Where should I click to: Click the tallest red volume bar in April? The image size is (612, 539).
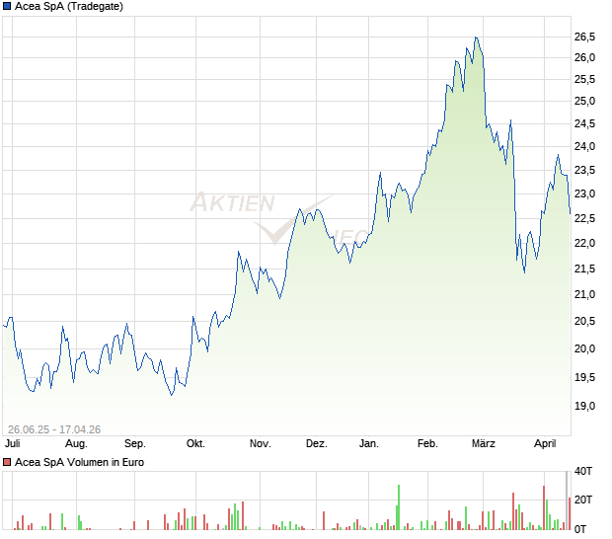pyautogui.click(x=543, y=507)
